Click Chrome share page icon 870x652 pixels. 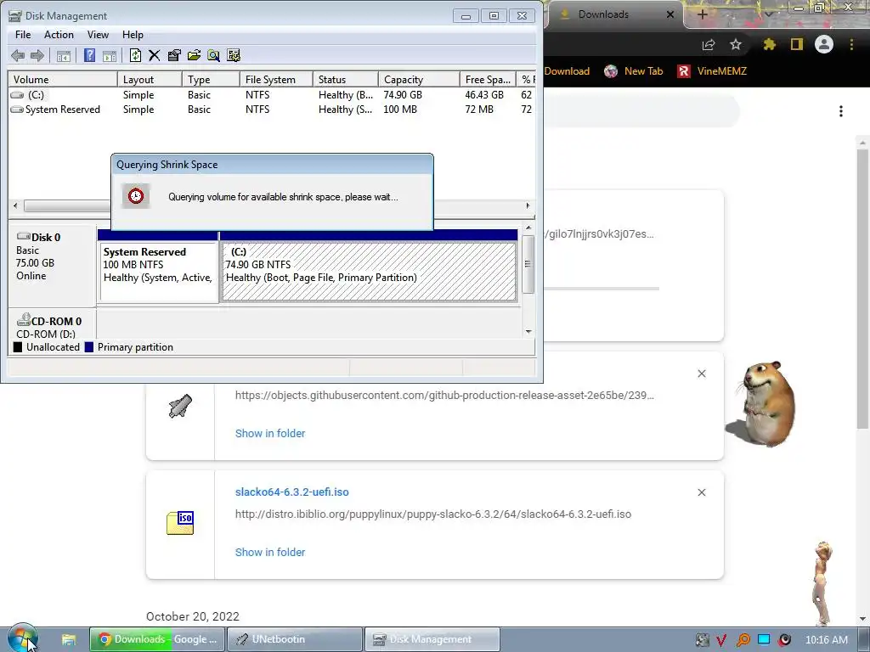click(709, 44)
